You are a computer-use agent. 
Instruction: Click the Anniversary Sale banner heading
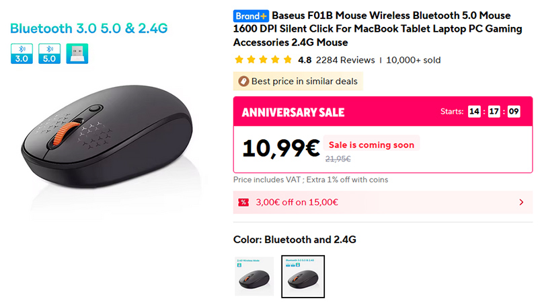coord(293,112)
